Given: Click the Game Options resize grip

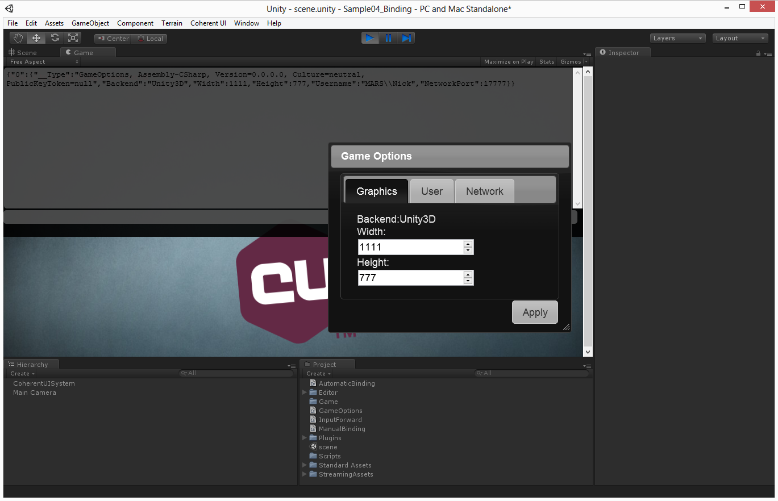Looking at the screenshot, I should tap(566, 327).
